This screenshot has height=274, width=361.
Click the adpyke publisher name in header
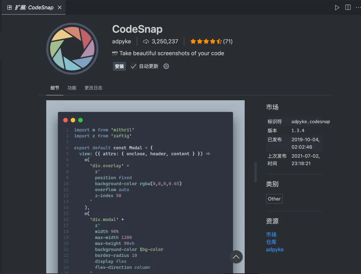(x=122, y=41)
